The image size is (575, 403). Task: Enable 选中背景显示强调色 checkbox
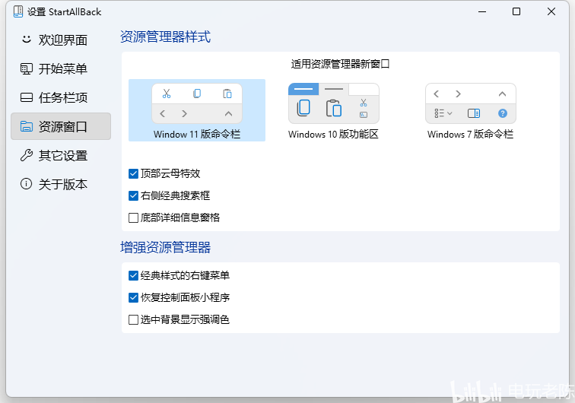[x=134, y=320]
